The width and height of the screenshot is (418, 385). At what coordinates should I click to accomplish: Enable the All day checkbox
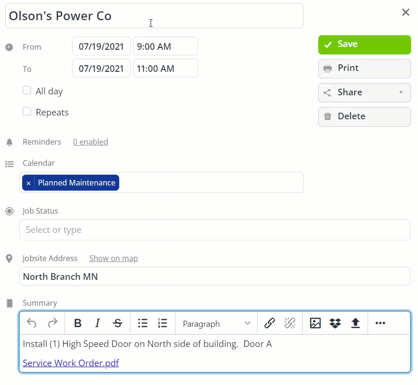pos(27,91)
